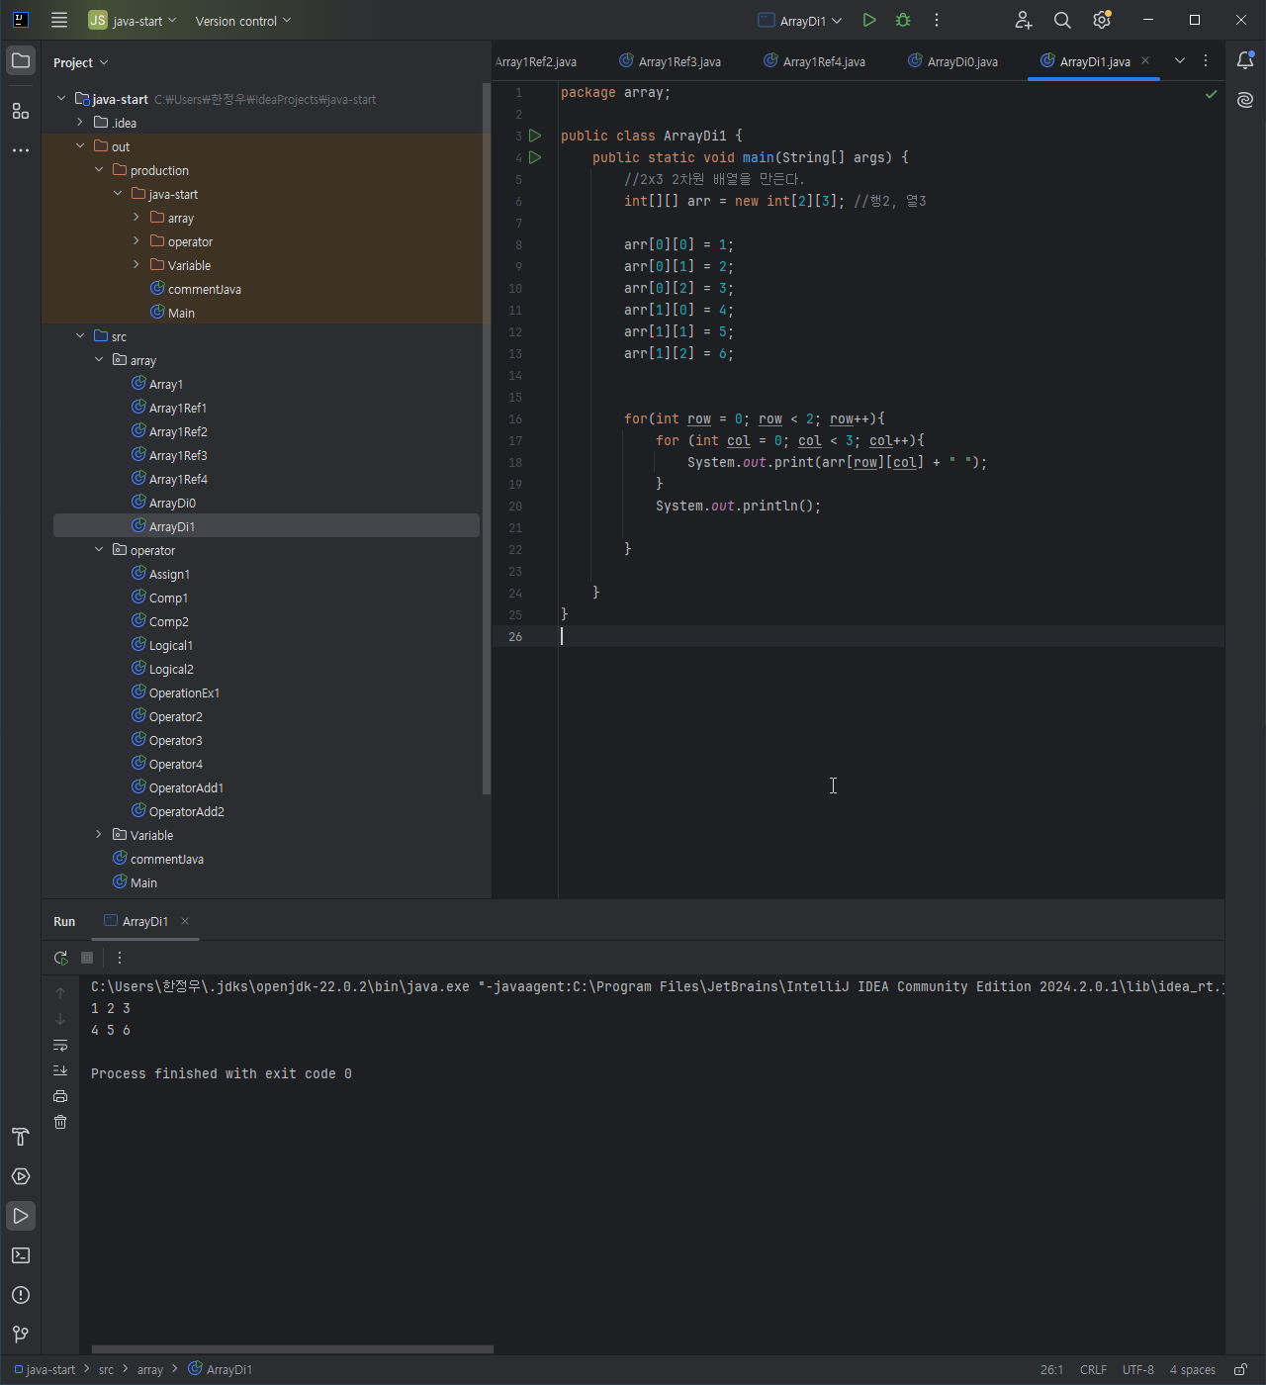The image size is (1266, 1385).
Task: Open the AI Assistant spiral icon
Action: 1245,100
